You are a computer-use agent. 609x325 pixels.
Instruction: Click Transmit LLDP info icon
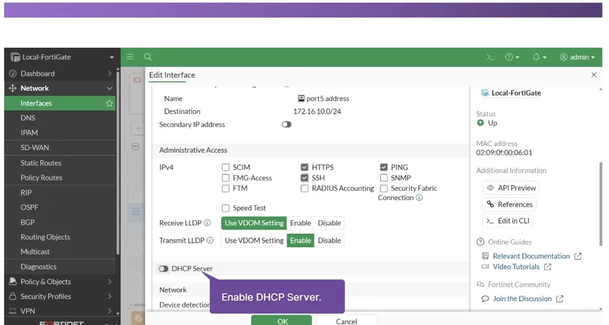[x=210, y=240]
